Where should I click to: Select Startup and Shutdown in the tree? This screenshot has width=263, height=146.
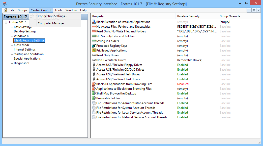coord(29,54)
